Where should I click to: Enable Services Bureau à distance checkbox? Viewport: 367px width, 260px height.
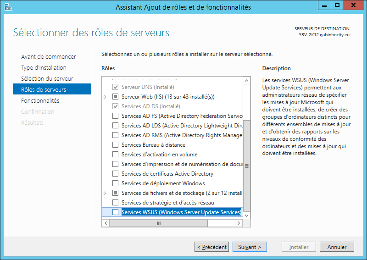(x=116, y=144)
